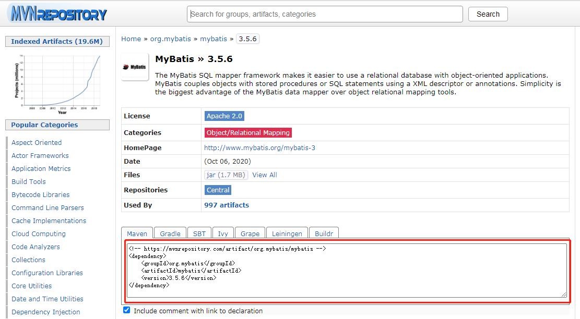This screenshot has height=319, width=580.
Task: Click the MVNRepository logo
Action: click(x=57, y=13)
